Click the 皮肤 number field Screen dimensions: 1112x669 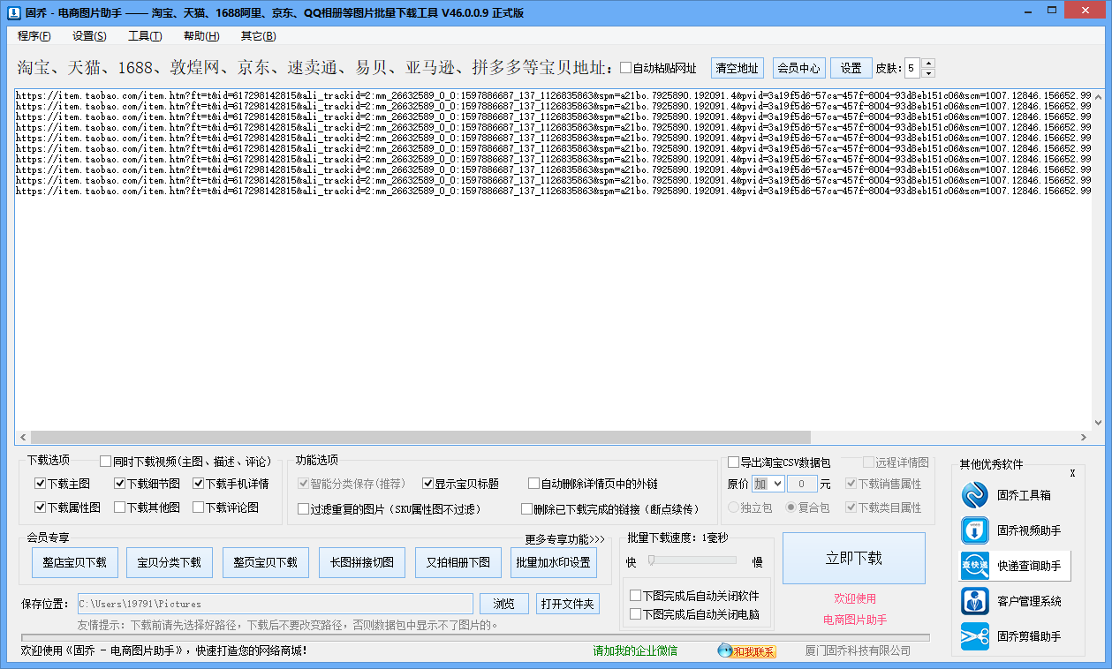(912, 68)
